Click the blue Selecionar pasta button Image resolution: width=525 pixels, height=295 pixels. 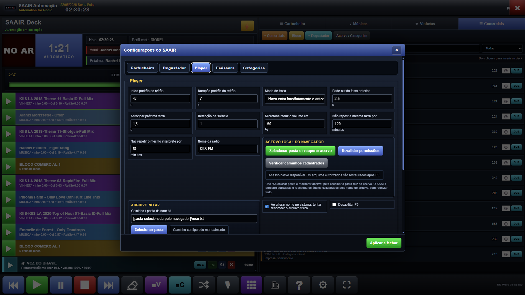(x=149, y=230)
